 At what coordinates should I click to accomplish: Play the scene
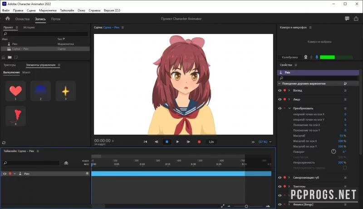pyautogui.click(x=177, y=142)
